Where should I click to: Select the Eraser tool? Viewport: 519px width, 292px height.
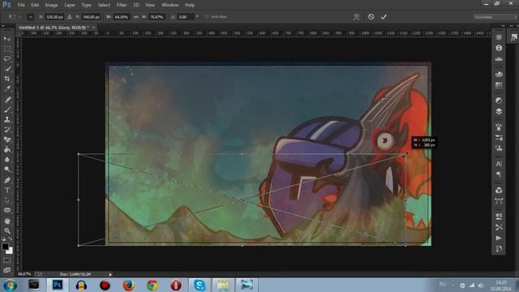[7, 140]
